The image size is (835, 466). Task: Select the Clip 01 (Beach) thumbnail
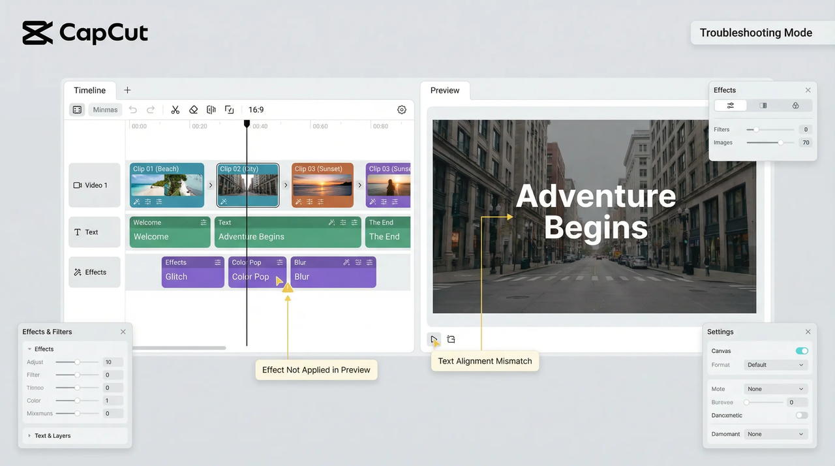[x=167, y=185]
